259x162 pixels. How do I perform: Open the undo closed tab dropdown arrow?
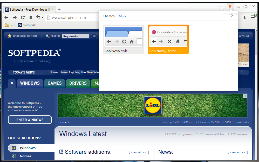click(43, 17)
